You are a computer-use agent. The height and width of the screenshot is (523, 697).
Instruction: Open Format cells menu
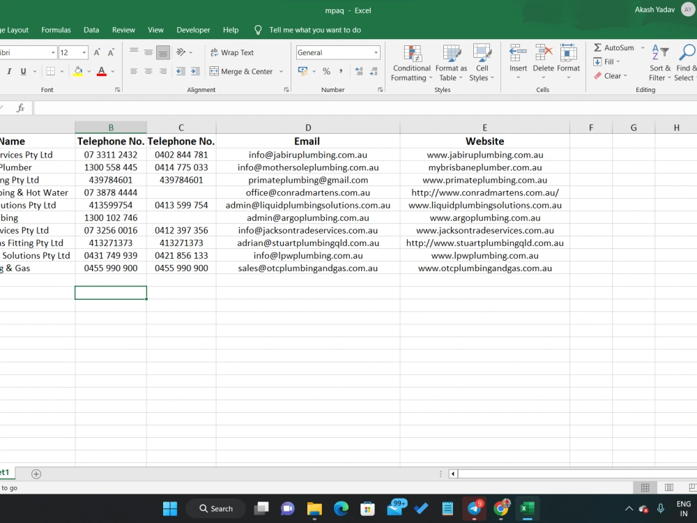[568, 62]
